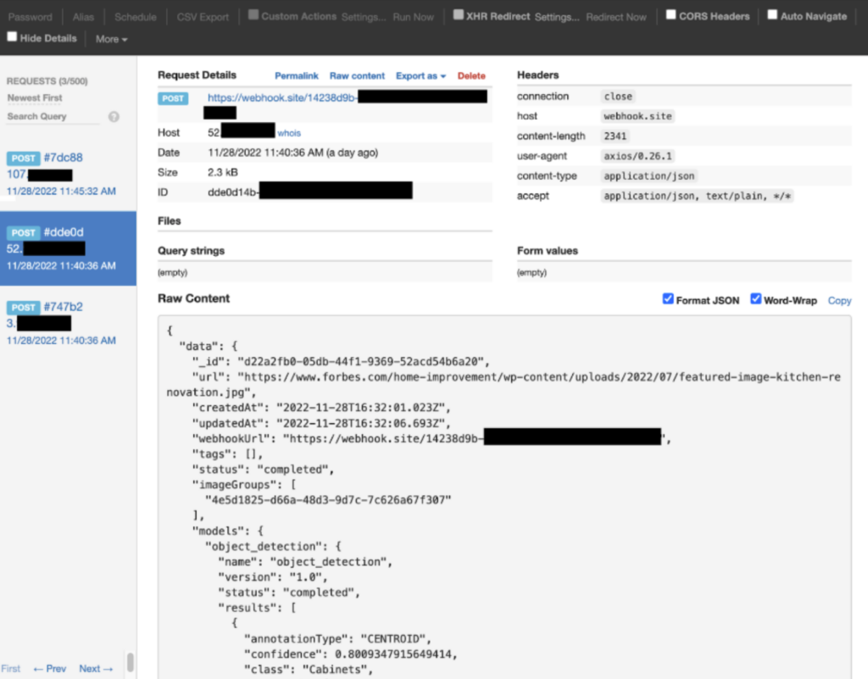
Task: Click the Custom Actions icon in top bar
Action: pos(254,14)
